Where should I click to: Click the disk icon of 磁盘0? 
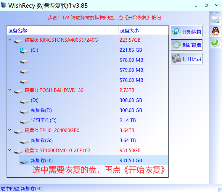(x=18, y=41)
